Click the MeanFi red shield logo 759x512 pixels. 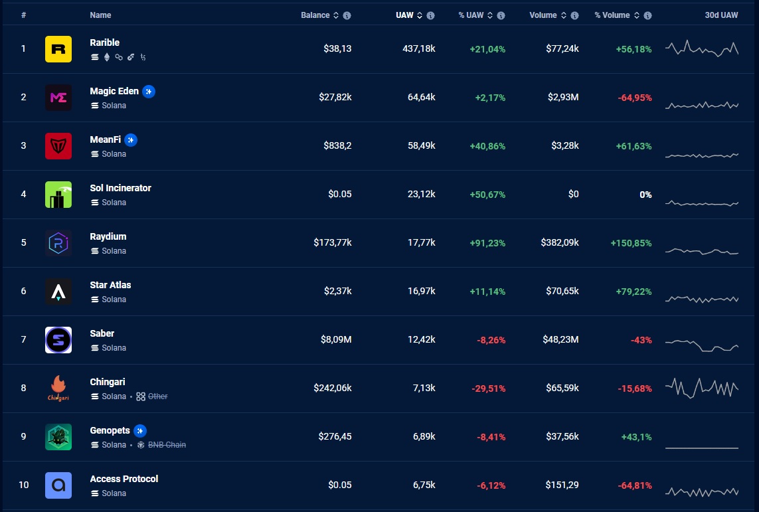pyautogui.click(x=58, y=146)
